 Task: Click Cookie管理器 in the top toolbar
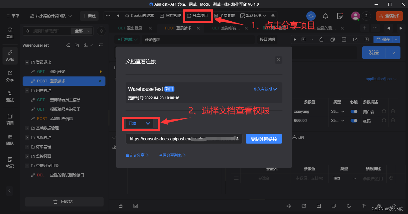139,16
